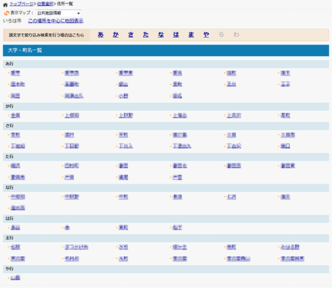Open the 表示マップ dropdown showing 公共施設情報

58,13
